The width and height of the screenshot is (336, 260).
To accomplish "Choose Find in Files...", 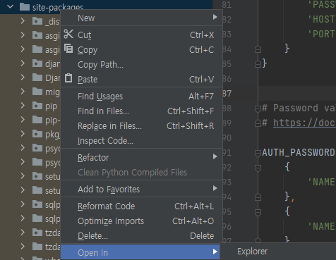I will [141, 111].
